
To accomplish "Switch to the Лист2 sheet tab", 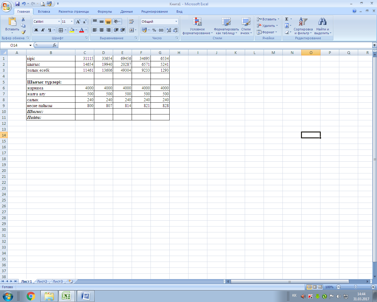I will 42,281.
